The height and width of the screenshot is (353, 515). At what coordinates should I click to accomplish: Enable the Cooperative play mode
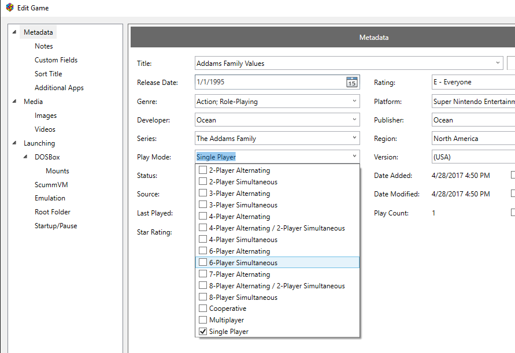point(203,309)
